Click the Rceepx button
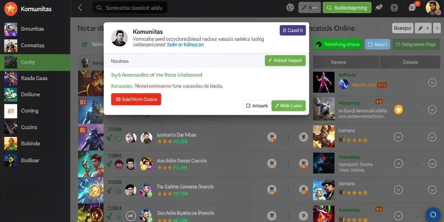Image resolution: width=444 pixels, height=222 pixels. tap(402, 28)
